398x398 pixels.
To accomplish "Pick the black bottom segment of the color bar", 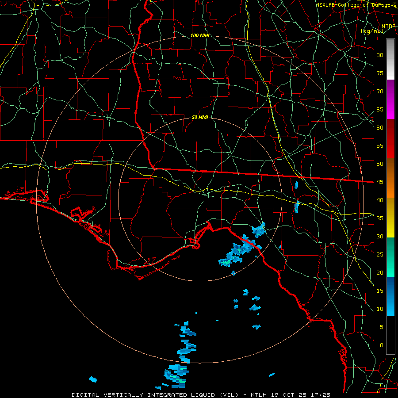I will click(390, 335).
